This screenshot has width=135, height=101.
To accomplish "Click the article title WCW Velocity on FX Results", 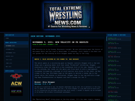I will (60, 42).
